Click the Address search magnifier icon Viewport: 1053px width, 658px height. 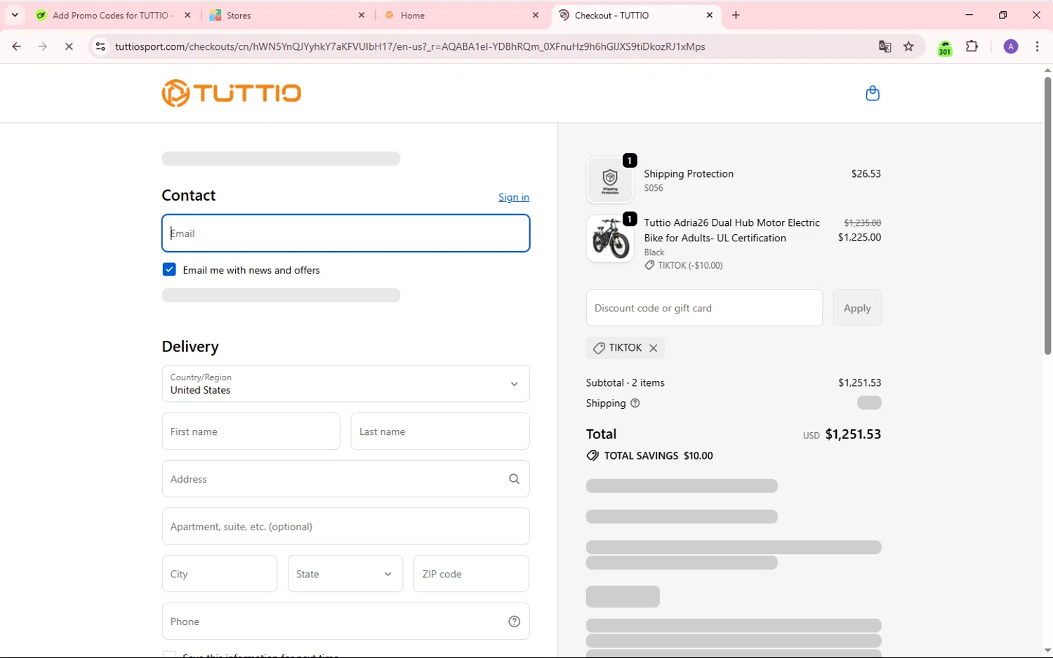coord(515,479)
